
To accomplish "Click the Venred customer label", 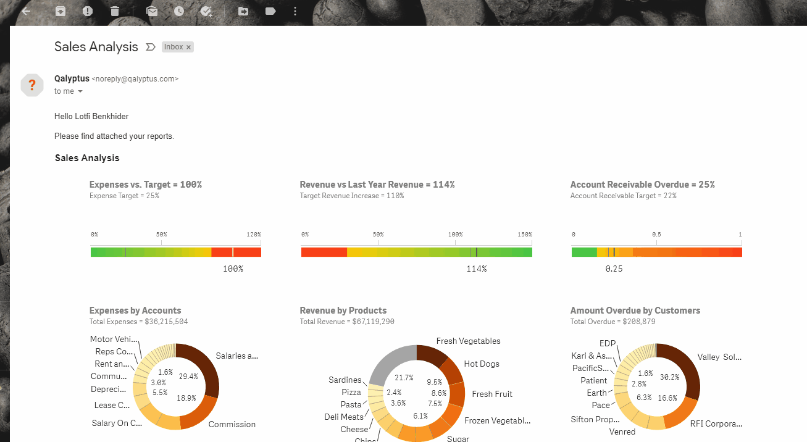I will (x=622, y=432).
